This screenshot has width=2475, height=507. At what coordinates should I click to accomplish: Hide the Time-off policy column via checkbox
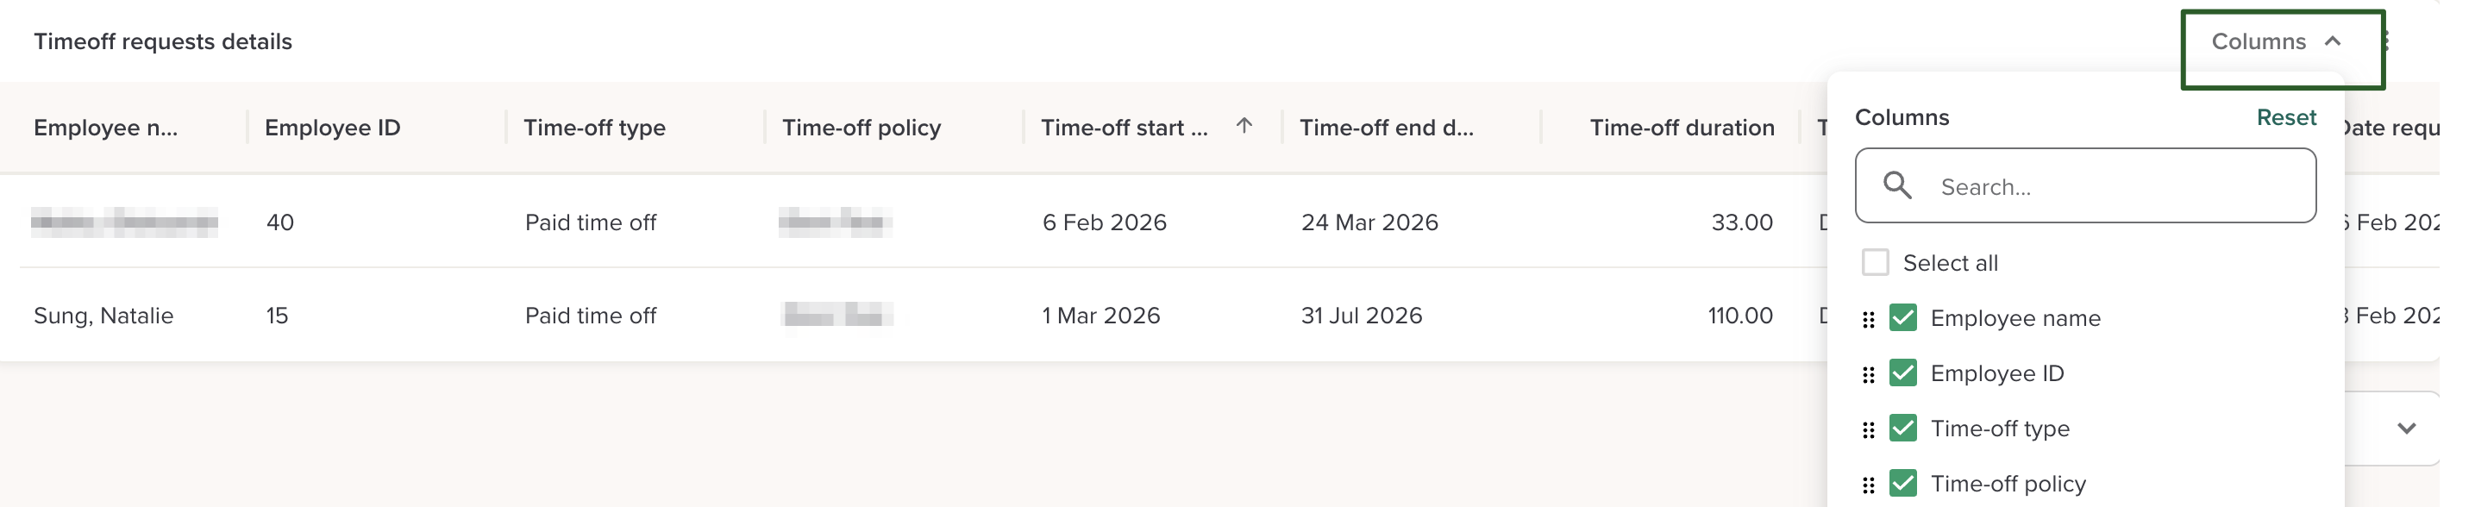pyautogui.click(x=1903, y=483)
